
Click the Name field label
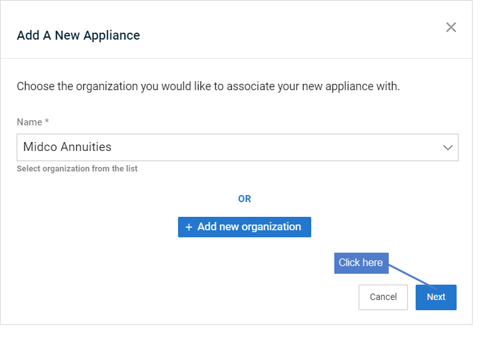click(x=29, y=122)
